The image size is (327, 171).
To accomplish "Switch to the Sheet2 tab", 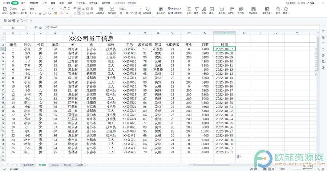I will click(x=55, y=165).
